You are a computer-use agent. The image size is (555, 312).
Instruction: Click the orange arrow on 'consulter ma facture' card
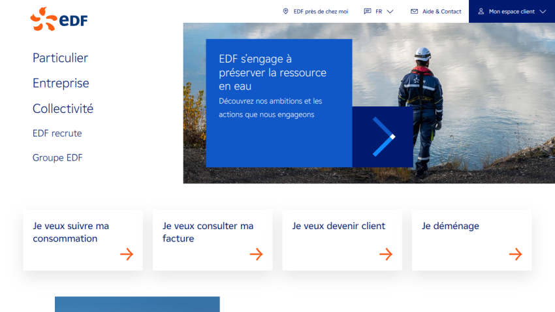[256, 254]
